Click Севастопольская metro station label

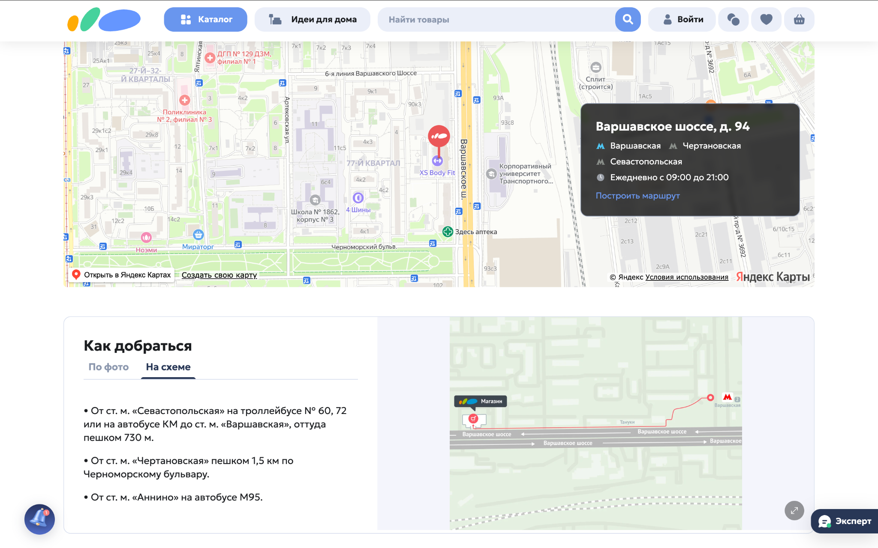click(646, 162)
